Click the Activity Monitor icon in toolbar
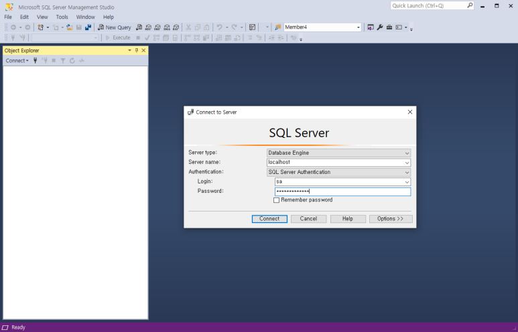This screenshot has width=518, height=332. pyautogui.click(x=252, y=27)
